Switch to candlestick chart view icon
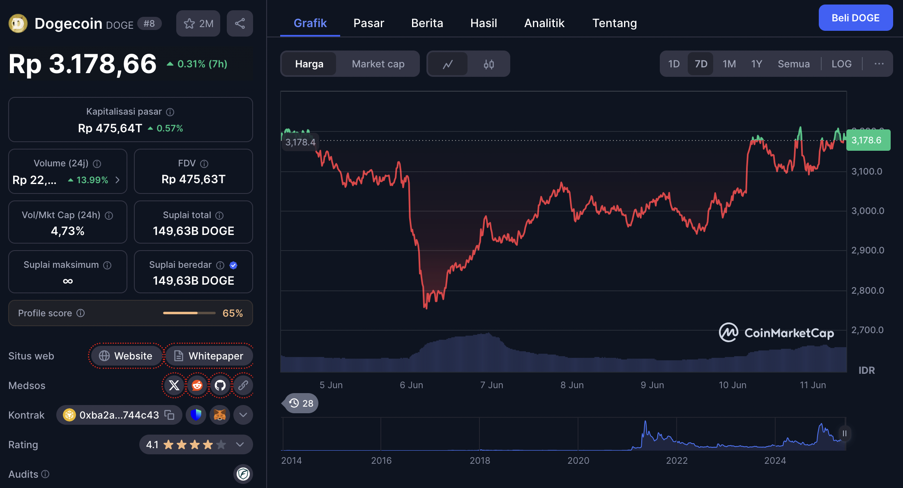 pos(488,64)
